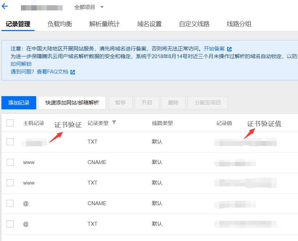
Task: Open the 全部项目 project dropdown
Action: pyautogui.click(x=89, y=7)
